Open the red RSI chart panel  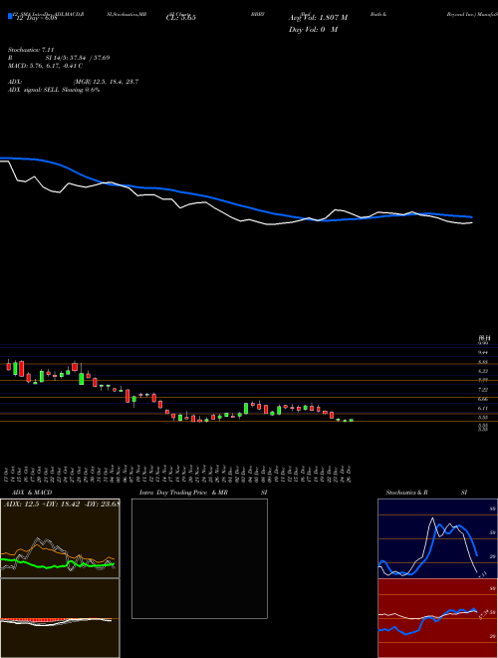tap(437, 618)
